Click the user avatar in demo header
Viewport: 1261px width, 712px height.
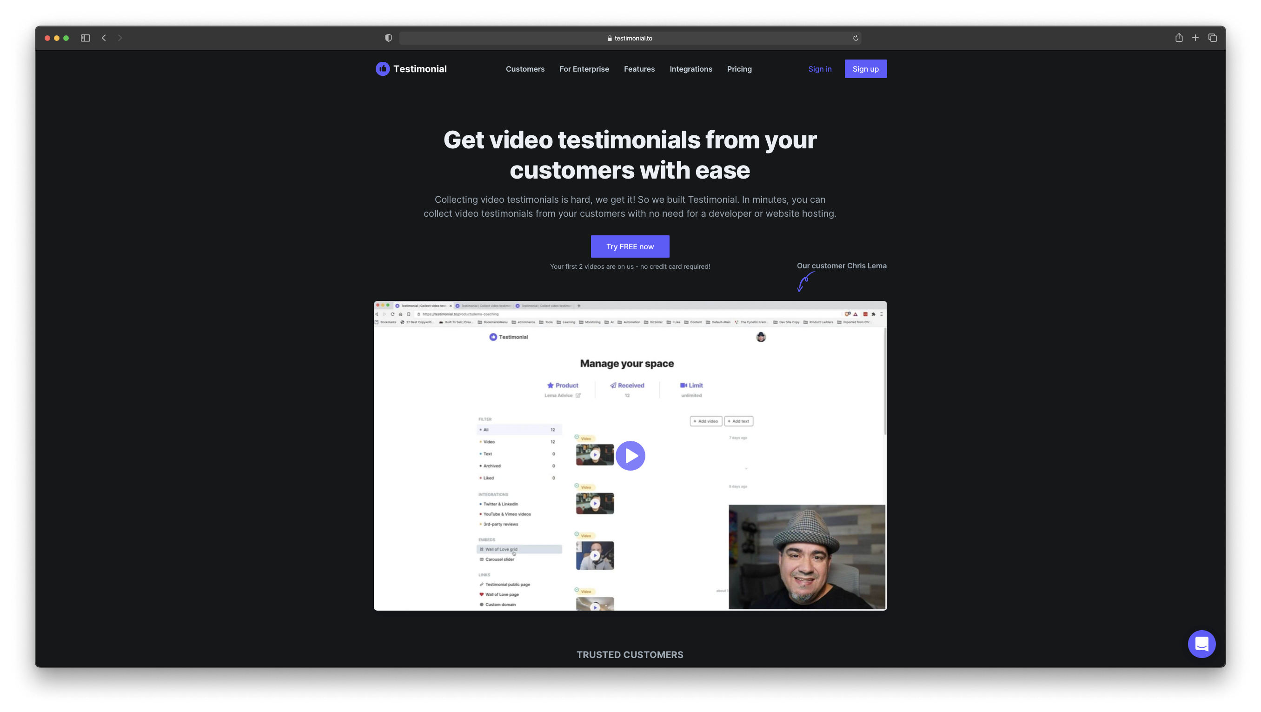coord(760,337)
